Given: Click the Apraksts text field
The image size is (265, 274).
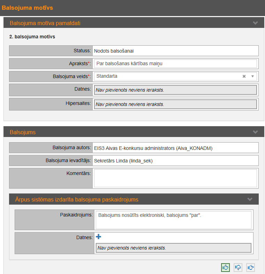Looking at the screenshot, I should coord(175,63).
